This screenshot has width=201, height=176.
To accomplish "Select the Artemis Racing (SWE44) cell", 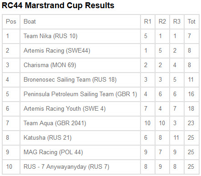I will tap(80, 51).
